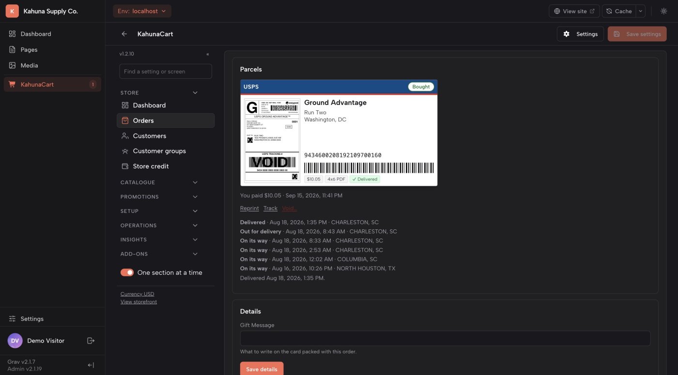Open the Cache options dropdown arrow
Viewport: 678px width, 375px height.
tap(640, 11)
